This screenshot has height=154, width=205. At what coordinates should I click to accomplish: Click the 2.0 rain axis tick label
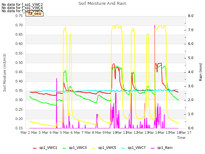(x=191, y=100)
